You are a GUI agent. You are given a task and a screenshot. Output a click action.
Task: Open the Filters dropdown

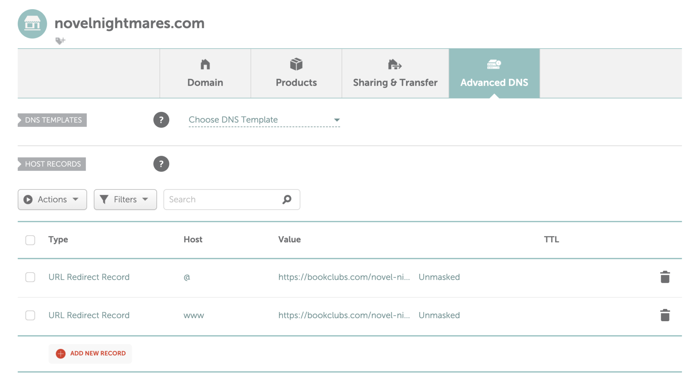pos(125,199)
